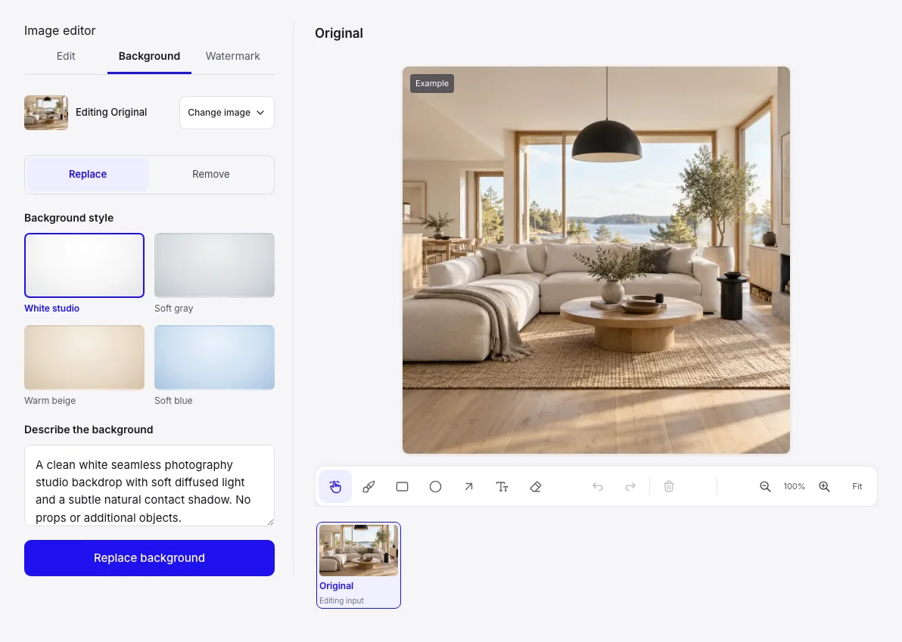
Task: Select the brush drawing tool
Action: click(x=369, y=487)
